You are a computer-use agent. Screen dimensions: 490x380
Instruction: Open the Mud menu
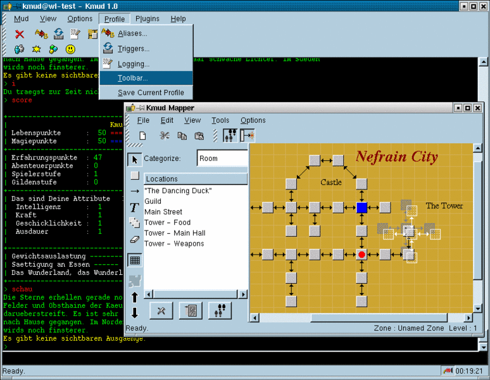[22, 19]
